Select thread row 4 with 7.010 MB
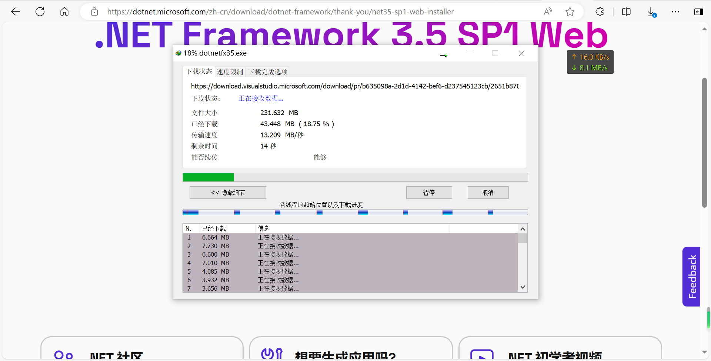Image resolution: width=711 pixels, height=361 pixels. tap(350, 263)
